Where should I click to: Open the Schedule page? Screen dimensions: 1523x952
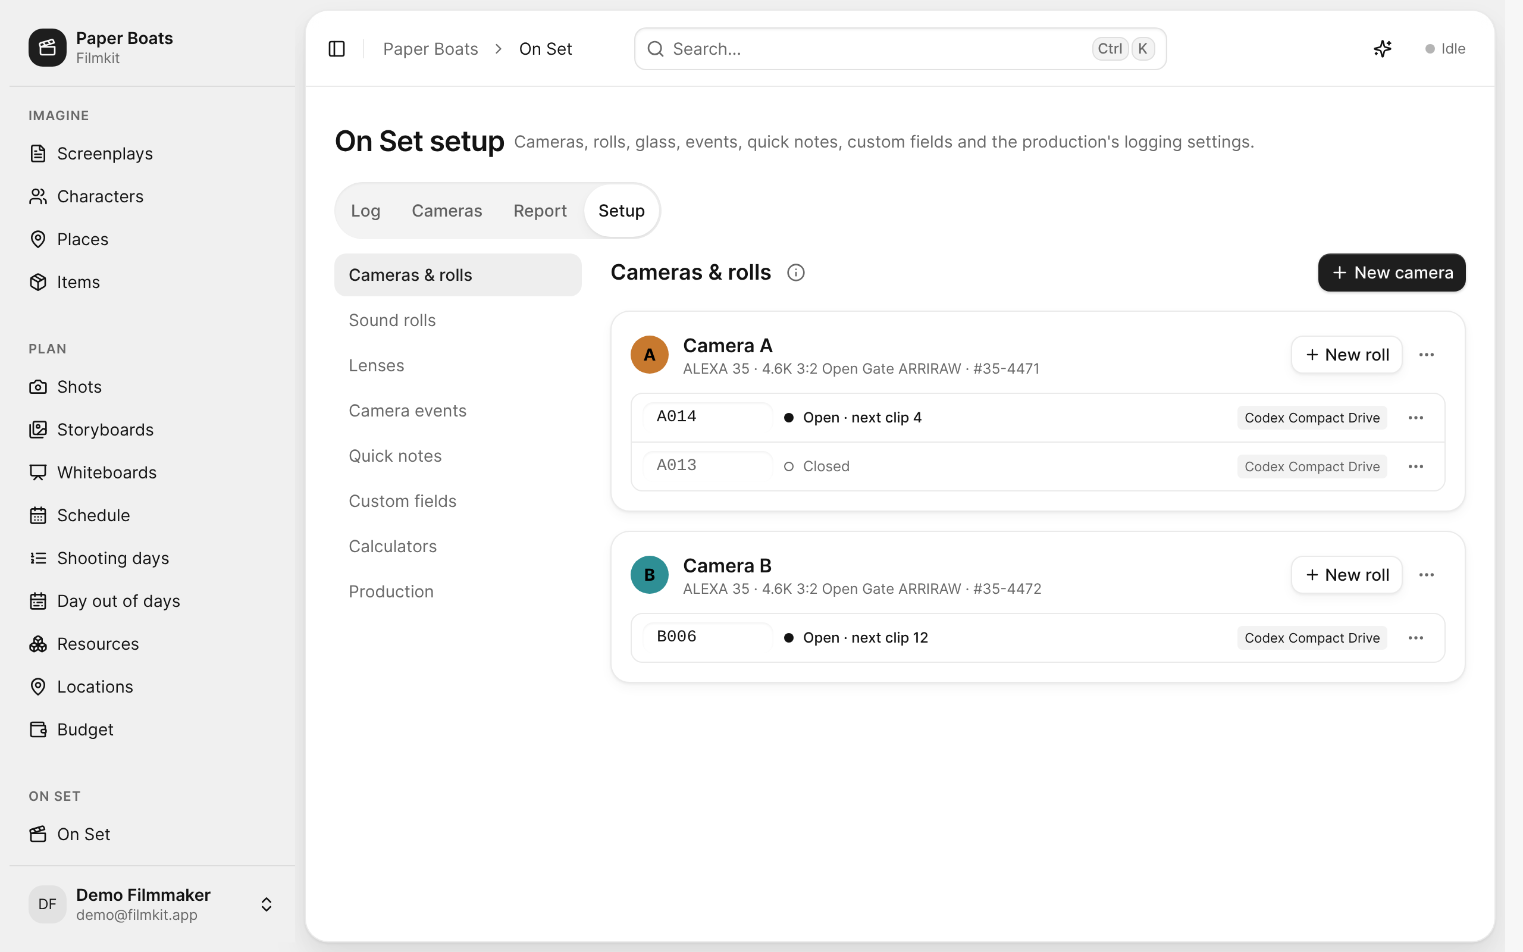(x=152, y=515)
